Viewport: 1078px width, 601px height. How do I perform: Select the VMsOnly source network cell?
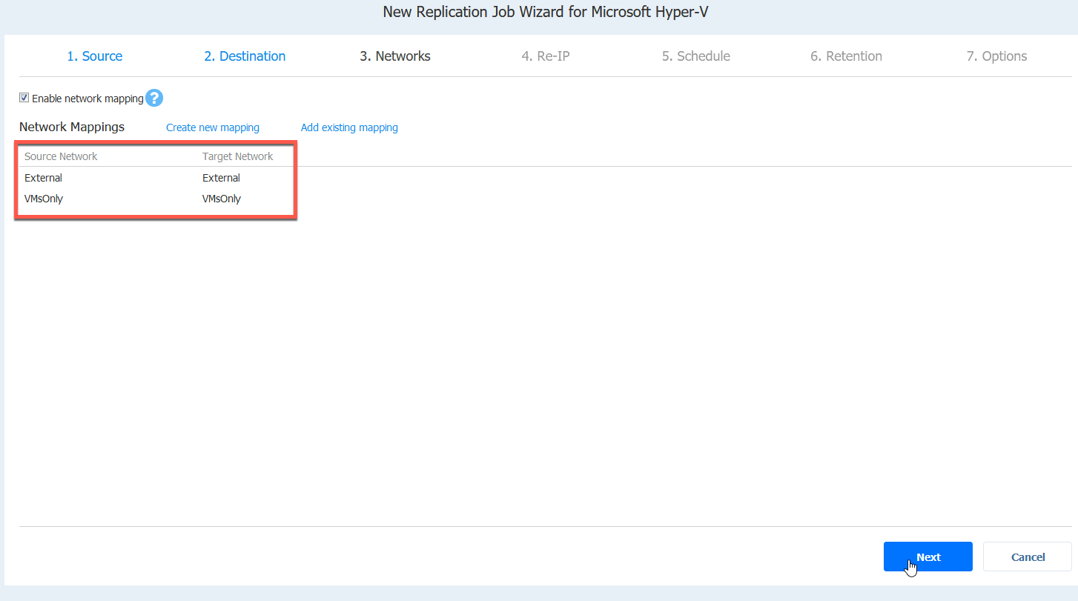pos(44,199)
